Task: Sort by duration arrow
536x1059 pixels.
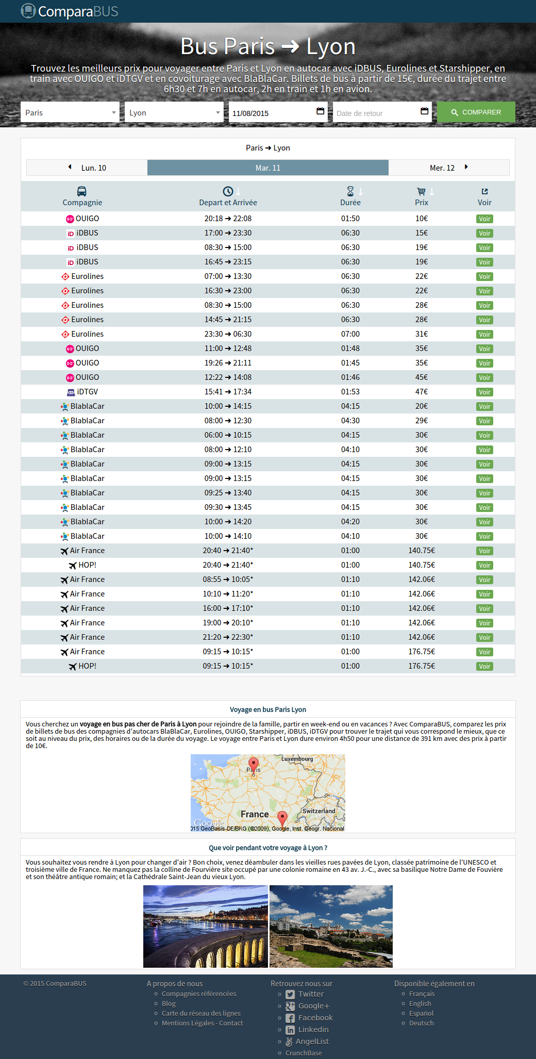Action: 361,192
